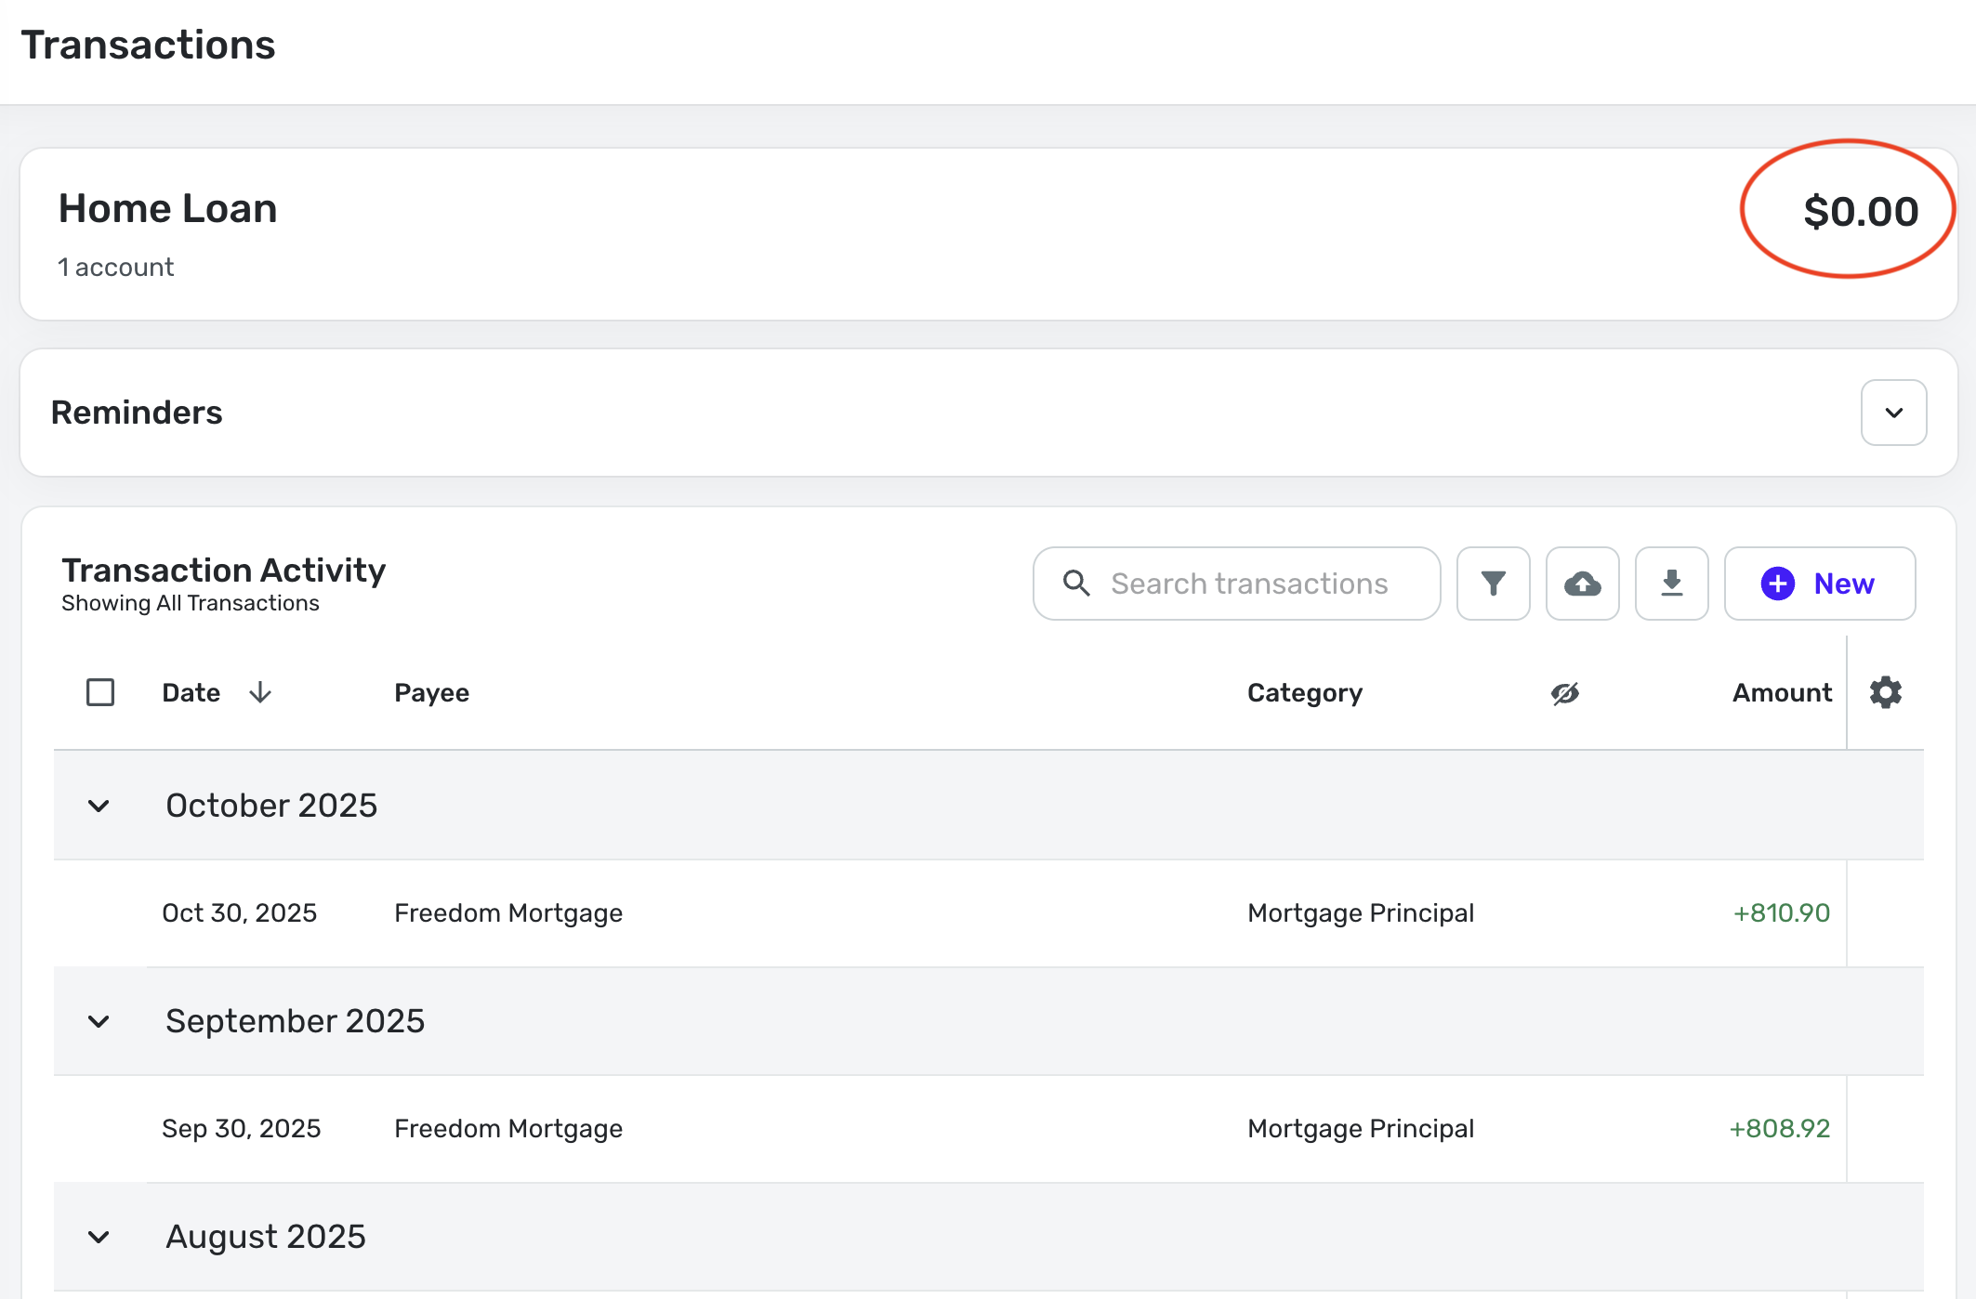Click the magnifying glass search icon
Screen dimensions: 1976x1299
pyautogui.click(x=1076, y=584)
